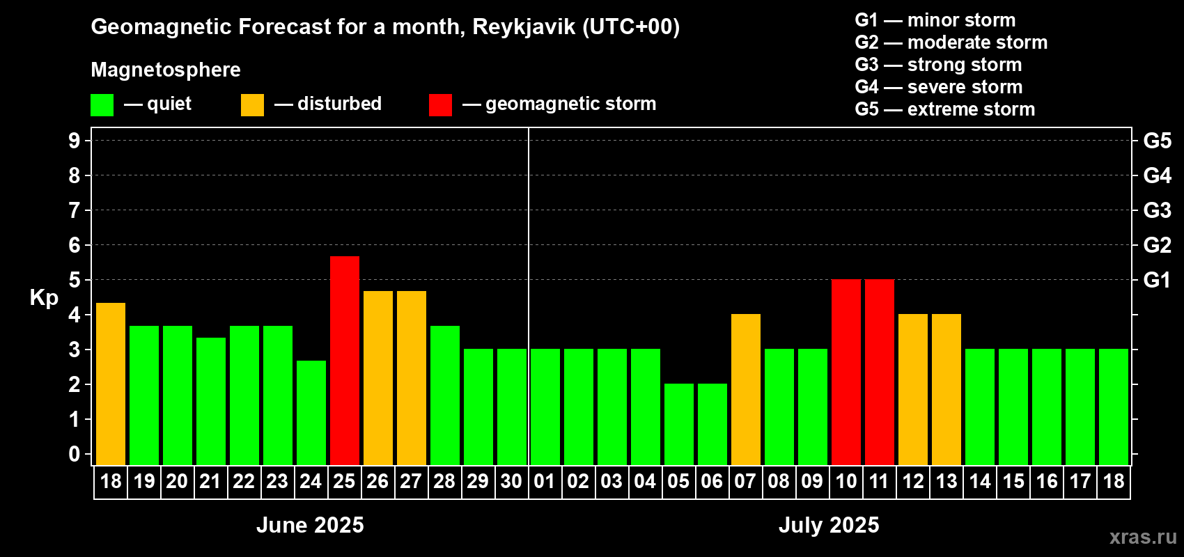Click the '— disturbed' legend label
This screenshot has width=1184, height=557.
tap(328, 104)
